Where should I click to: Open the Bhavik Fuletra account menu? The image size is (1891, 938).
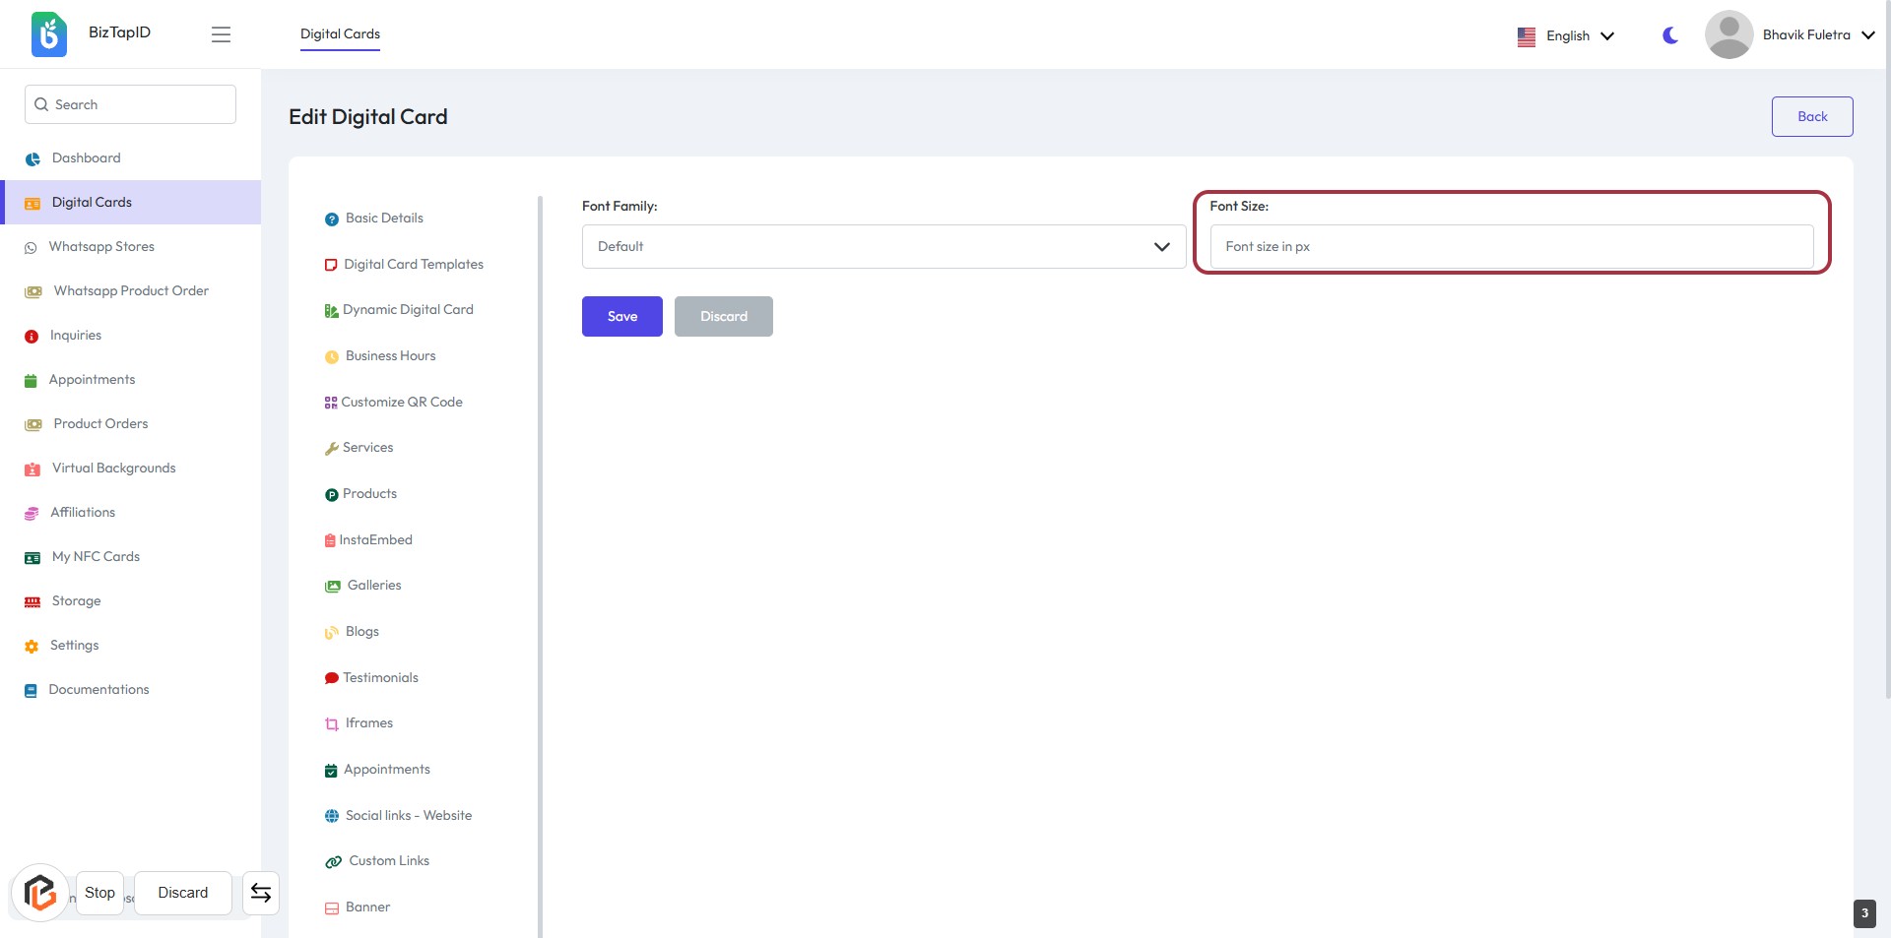point(1817,35)
